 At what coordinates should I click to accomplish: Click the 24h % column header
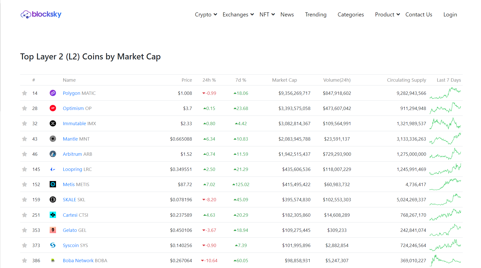(x=209, y=80)
